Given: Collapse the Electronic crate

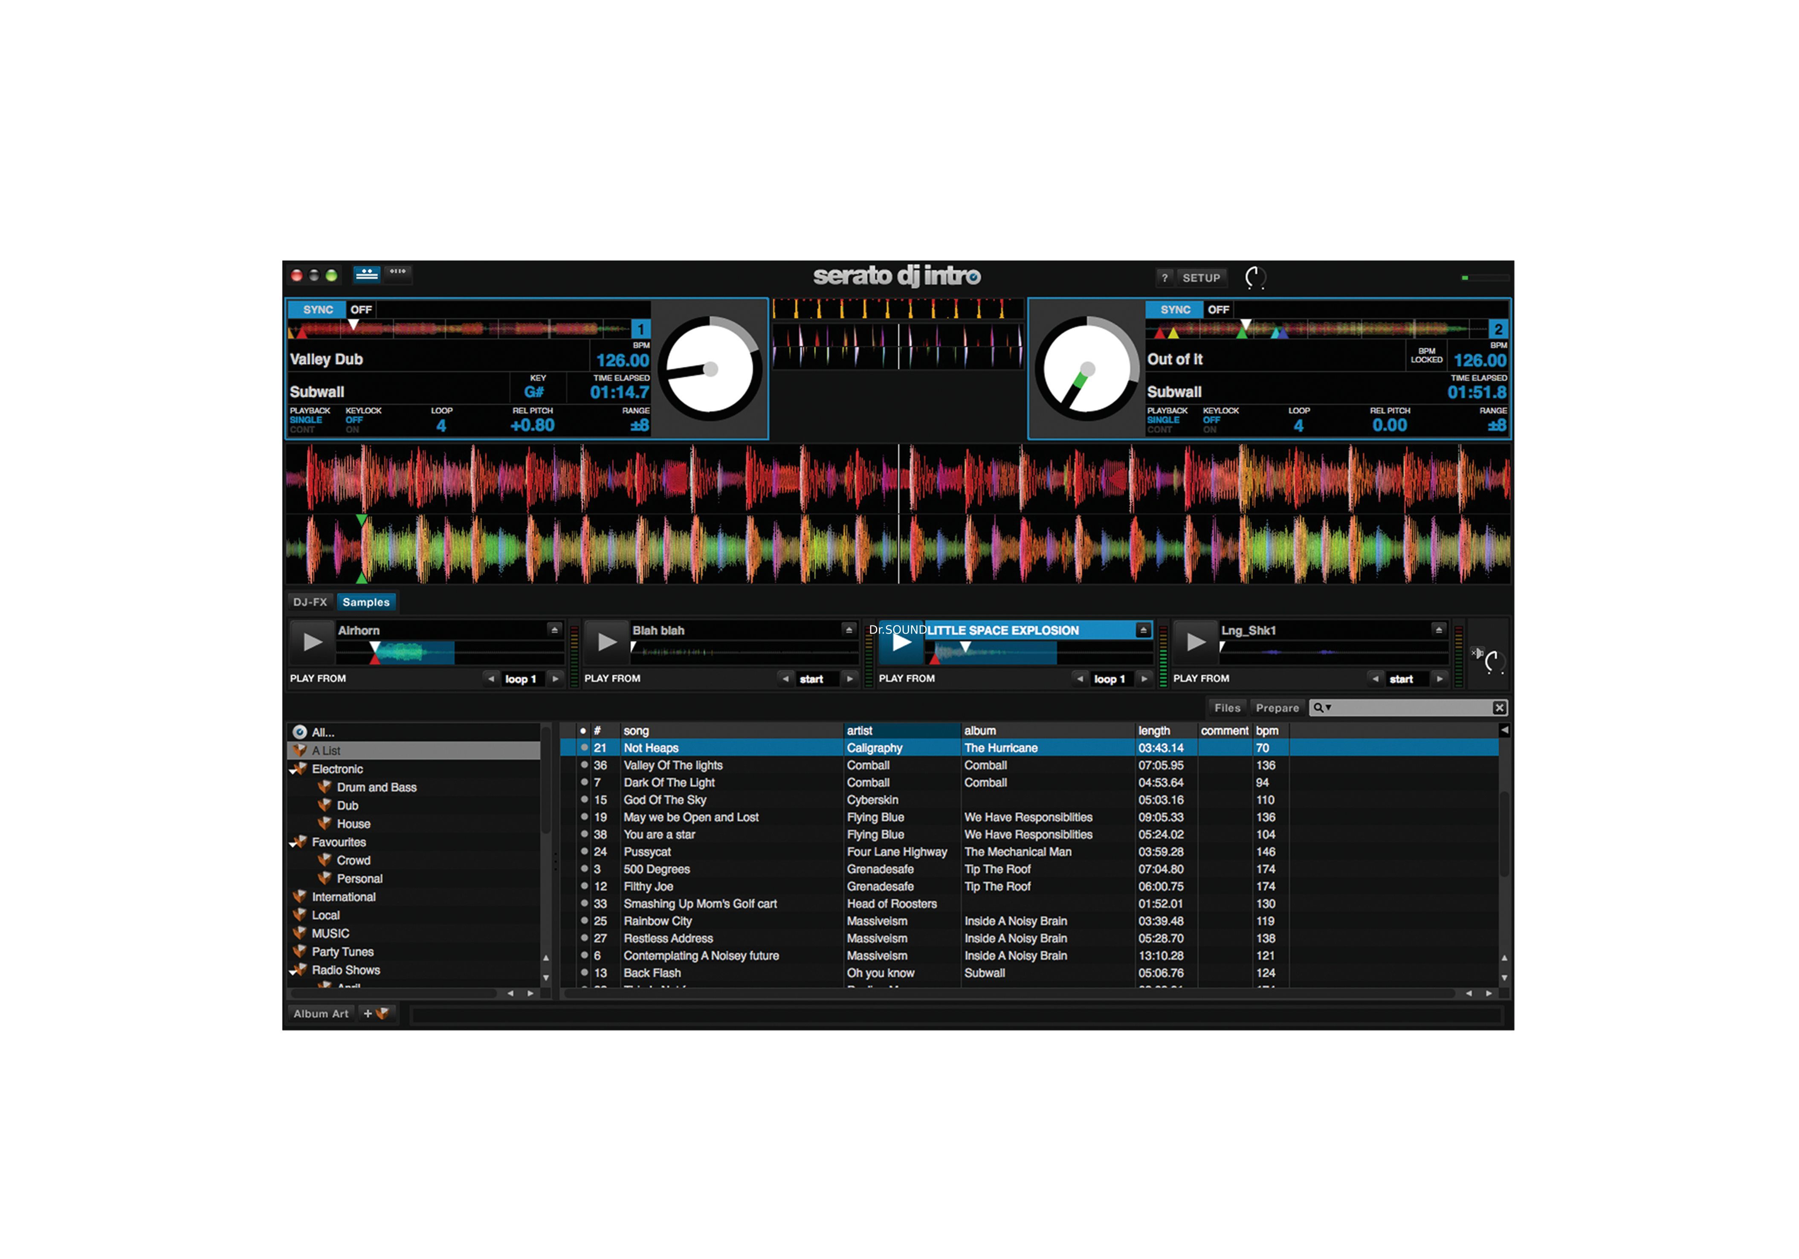Looking at the screenshot, I should (293, 771).
